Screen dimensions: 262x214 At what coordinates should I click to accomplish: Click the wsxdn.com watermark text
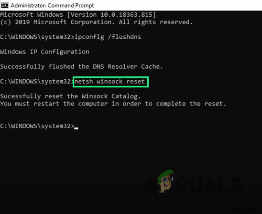pyautogui.click(x=244, y=209)
